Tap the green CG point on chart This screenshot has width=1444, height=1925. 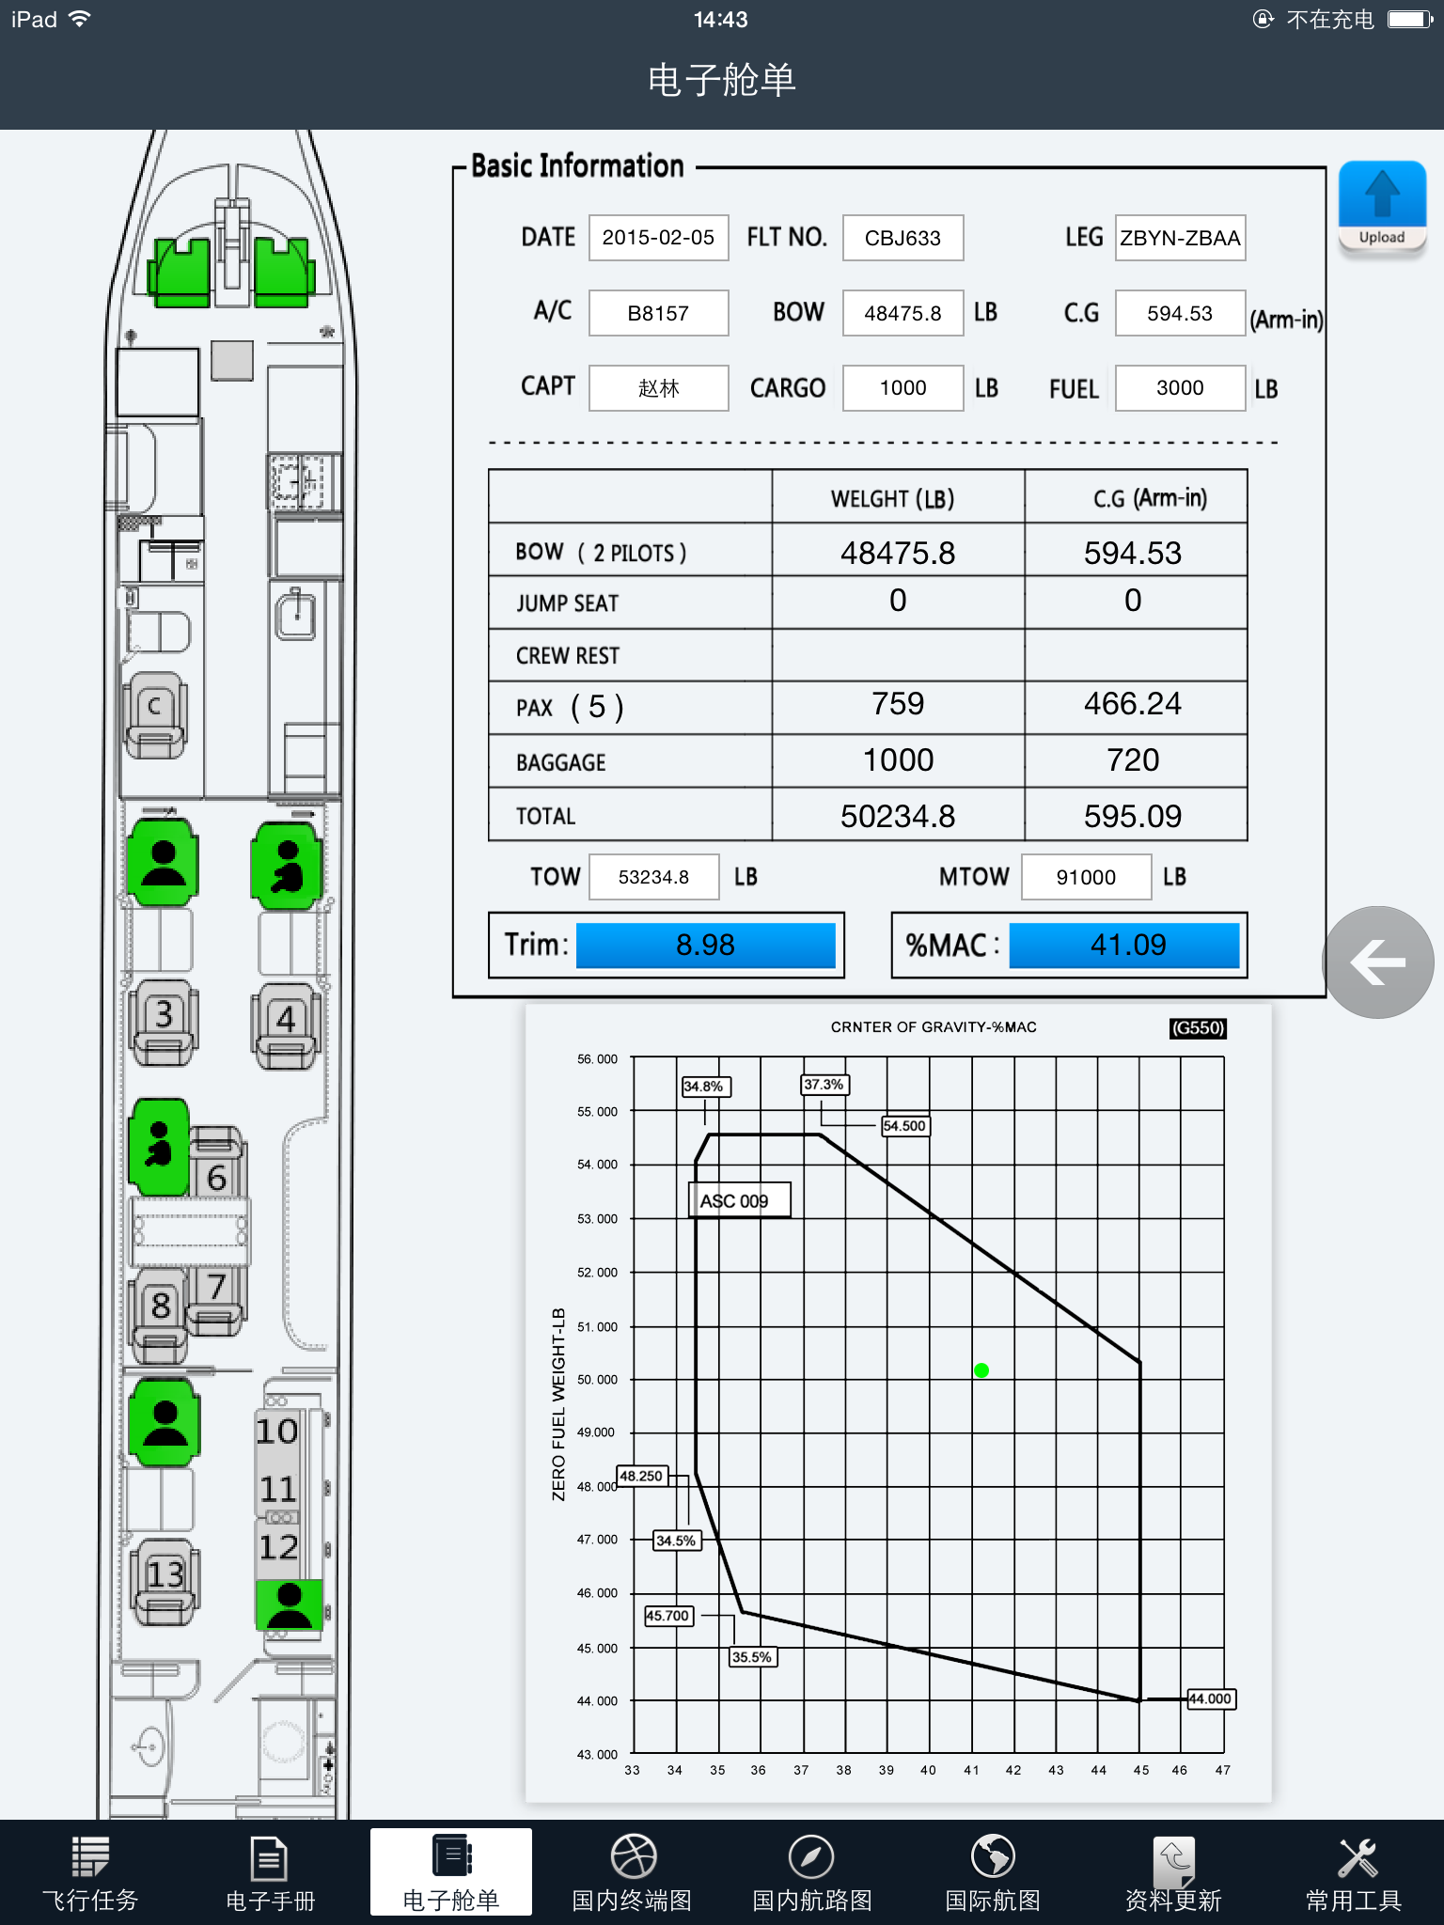[981, 1370]
